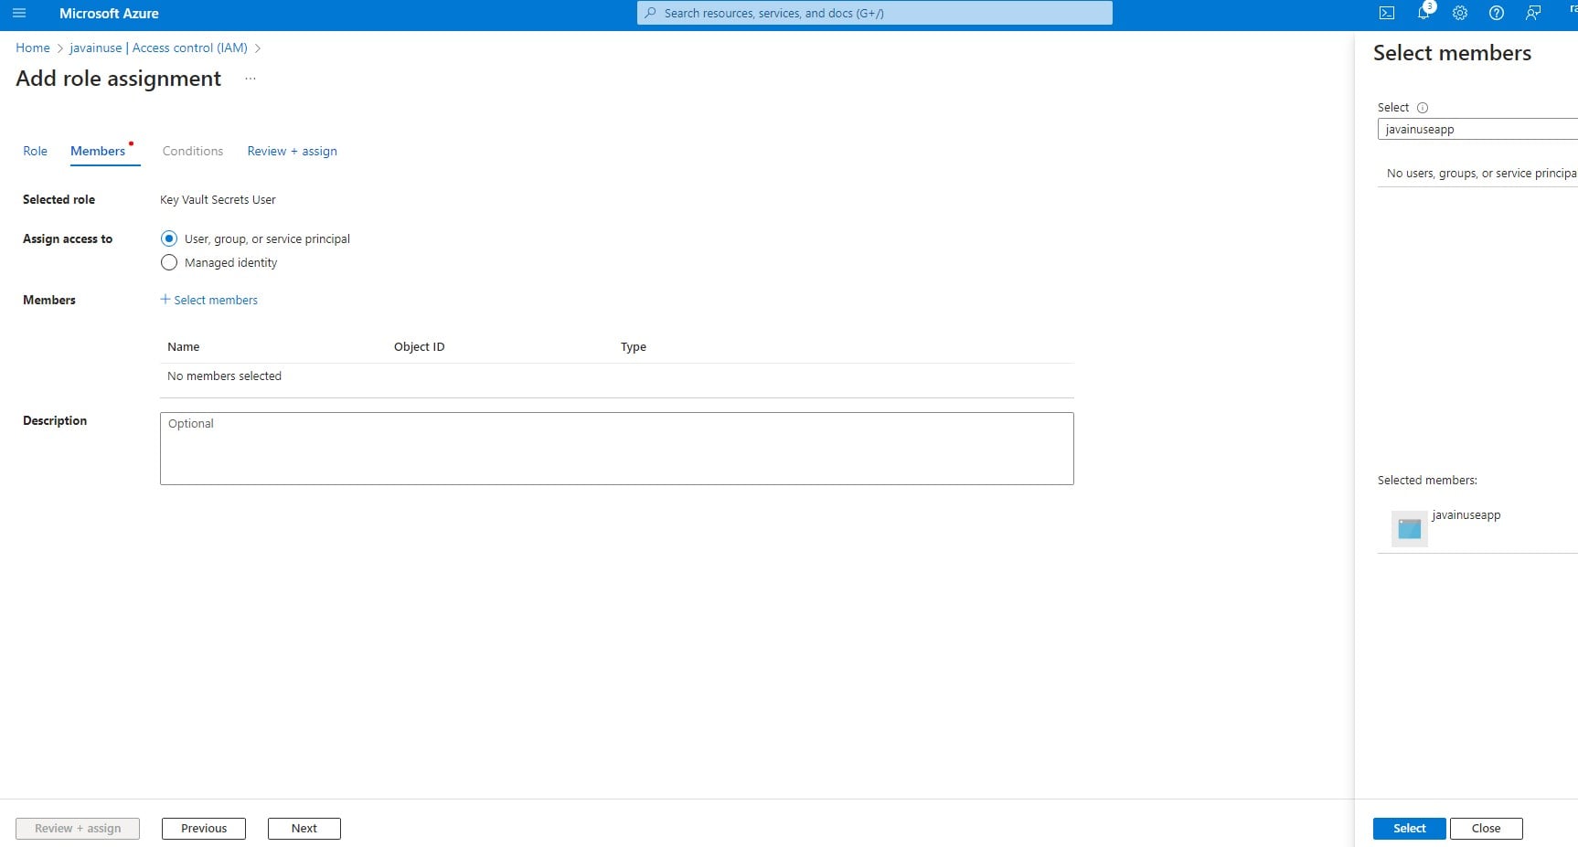Click the Type column header
Image resolution: width=1578 pixels, height=847 pixels.
tap(634, 347)
